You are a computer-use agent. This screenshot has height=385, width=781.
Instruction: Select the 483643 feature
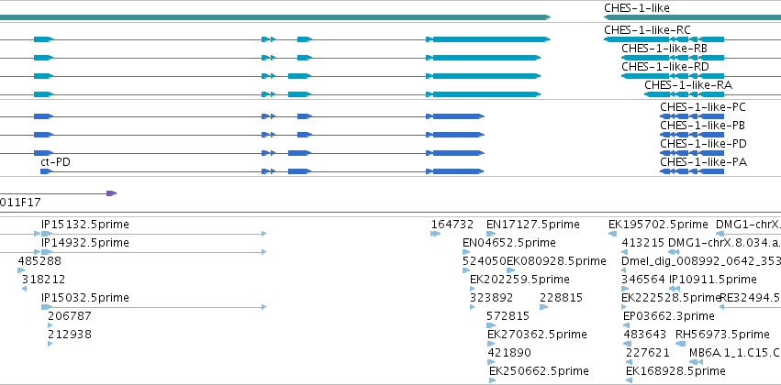click(644, 335)
